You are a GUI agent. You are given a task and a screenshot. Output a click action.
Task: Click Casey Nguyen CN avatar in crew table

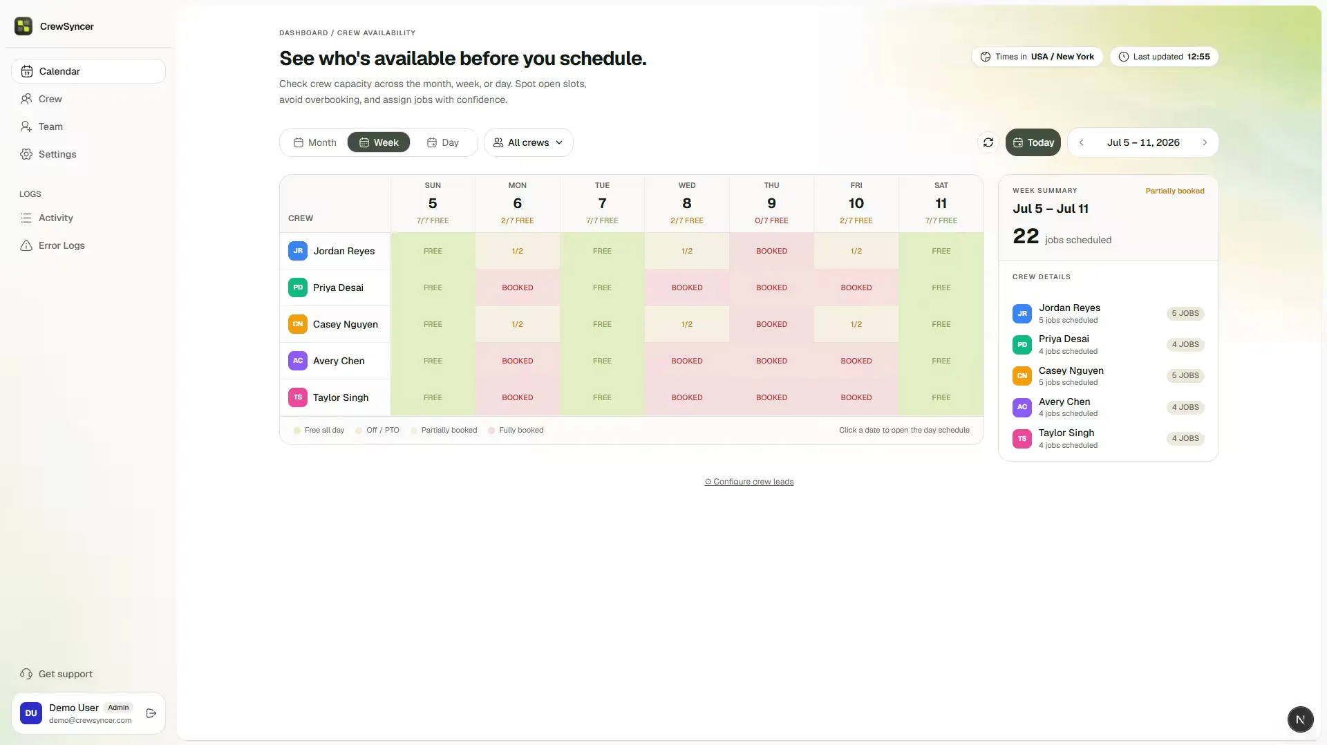pos(298,324)
